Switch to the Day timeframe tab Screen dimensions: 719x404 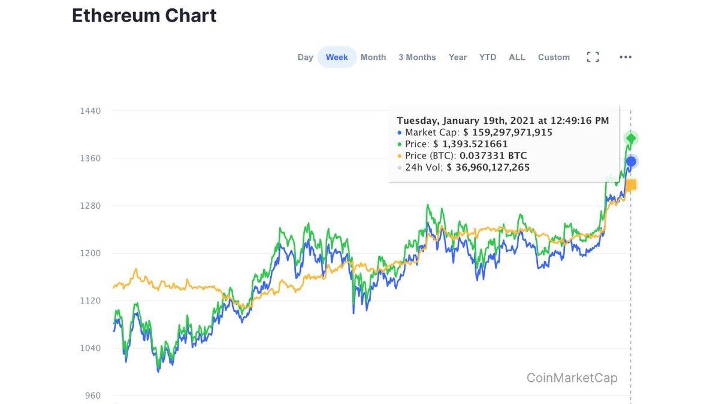click(x=306, y=56)
